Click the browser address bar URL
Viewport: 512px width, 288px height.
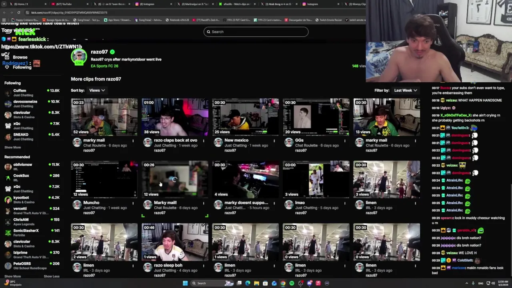click(x=69, y=12)
